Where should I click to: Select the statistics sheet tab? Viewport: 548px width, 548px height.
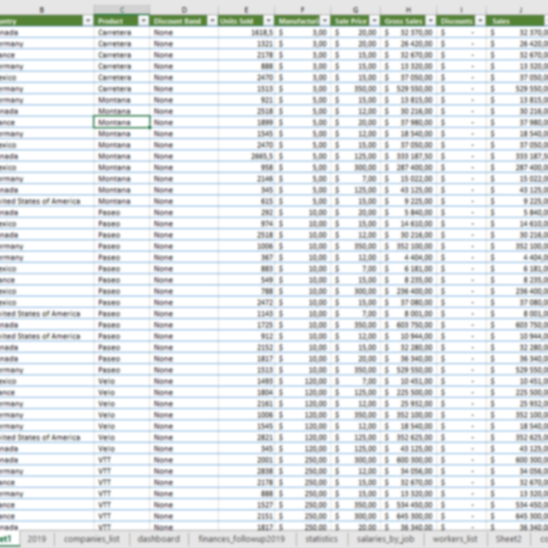coord(321,539)
